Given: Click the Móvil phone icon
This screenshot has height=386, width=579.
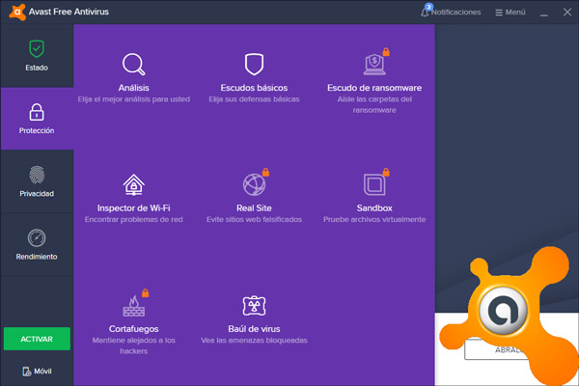Looking at the screenshot, I should 27,372.
